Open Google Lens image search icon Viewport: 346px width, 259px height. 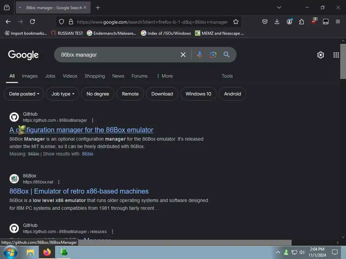coord(213,55)
